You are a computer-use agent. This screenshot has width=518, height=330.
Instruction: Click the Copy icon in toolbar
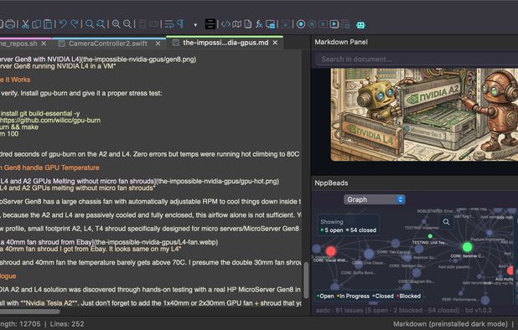pyautogui.click(x=36, y=24)
